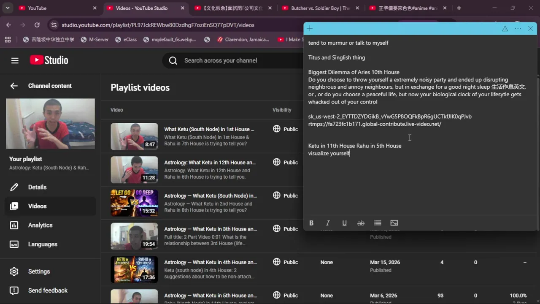Open thumbnail of the 17:36 video

(x=134, y=269)
